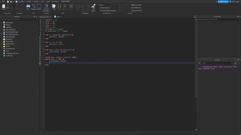Click the Filter Properties input field

coord(219,19)
